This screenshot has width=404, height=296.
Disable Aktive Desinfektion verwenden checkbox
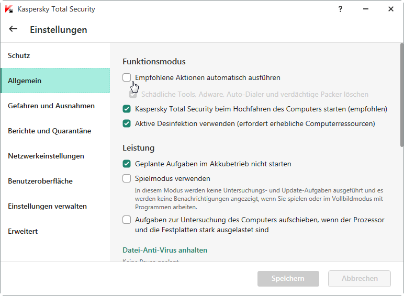pyautogui.click(x=127, y=124)
